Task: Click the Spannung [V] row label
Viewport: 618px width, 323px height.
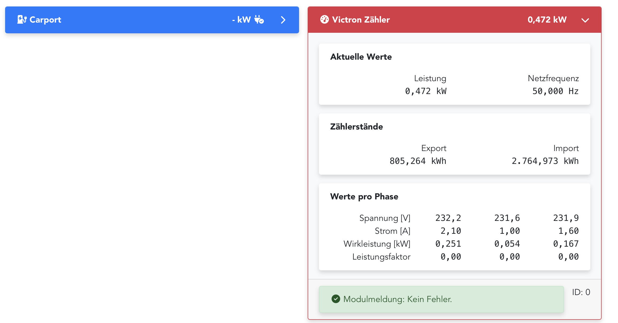Action: point(385,218)
